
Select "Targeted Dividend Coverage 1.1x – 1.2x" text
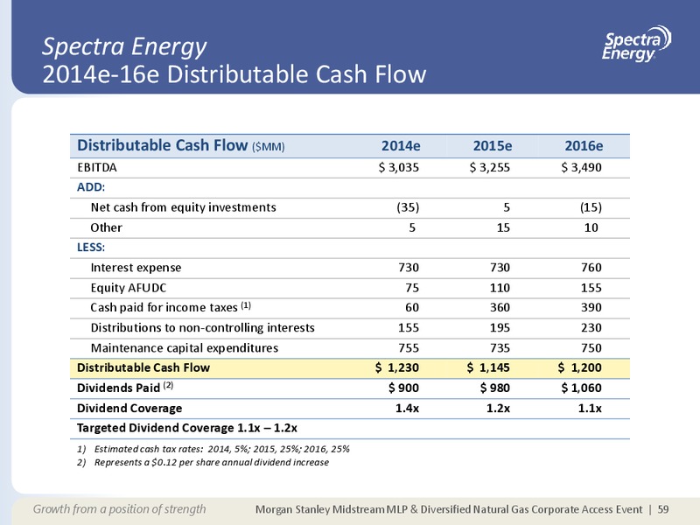[x=187, y=428]
